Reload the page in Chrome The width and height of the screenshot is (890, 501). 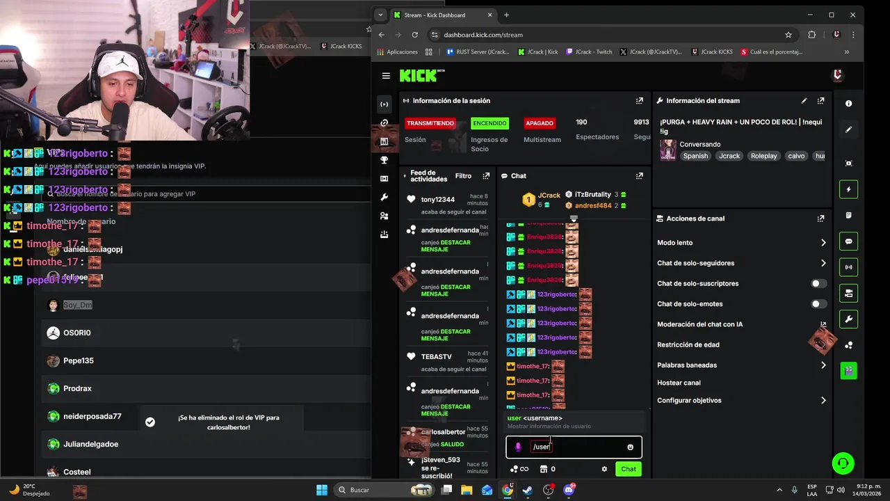pos(415,35)
